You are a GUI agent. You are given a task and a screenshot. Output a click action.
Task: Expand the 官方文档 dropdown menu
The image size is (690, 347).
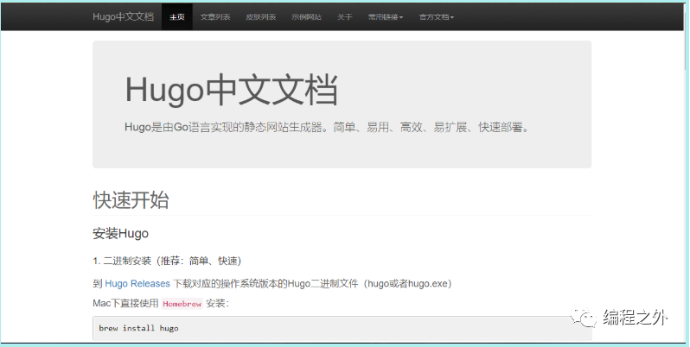click(437, 17)
